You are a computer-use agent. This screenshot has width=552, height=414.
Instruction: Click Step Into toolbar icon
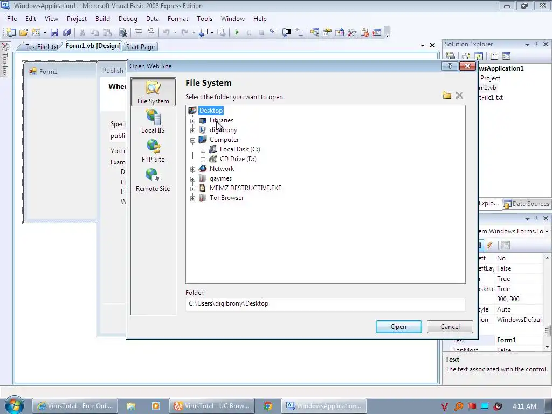(x=274, y=33)
